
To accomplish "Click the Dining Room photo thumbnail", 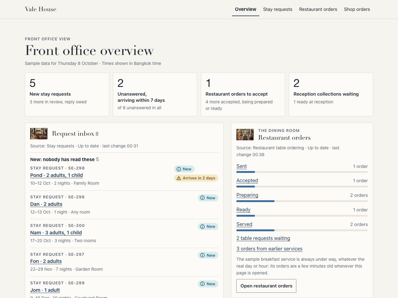I will [245, 134].
